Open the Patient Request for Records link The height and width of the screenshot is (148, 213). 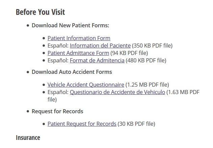click(82, 124)
